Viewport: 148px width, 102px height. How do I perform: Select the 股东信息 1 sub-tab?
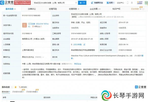pos(6,92)
